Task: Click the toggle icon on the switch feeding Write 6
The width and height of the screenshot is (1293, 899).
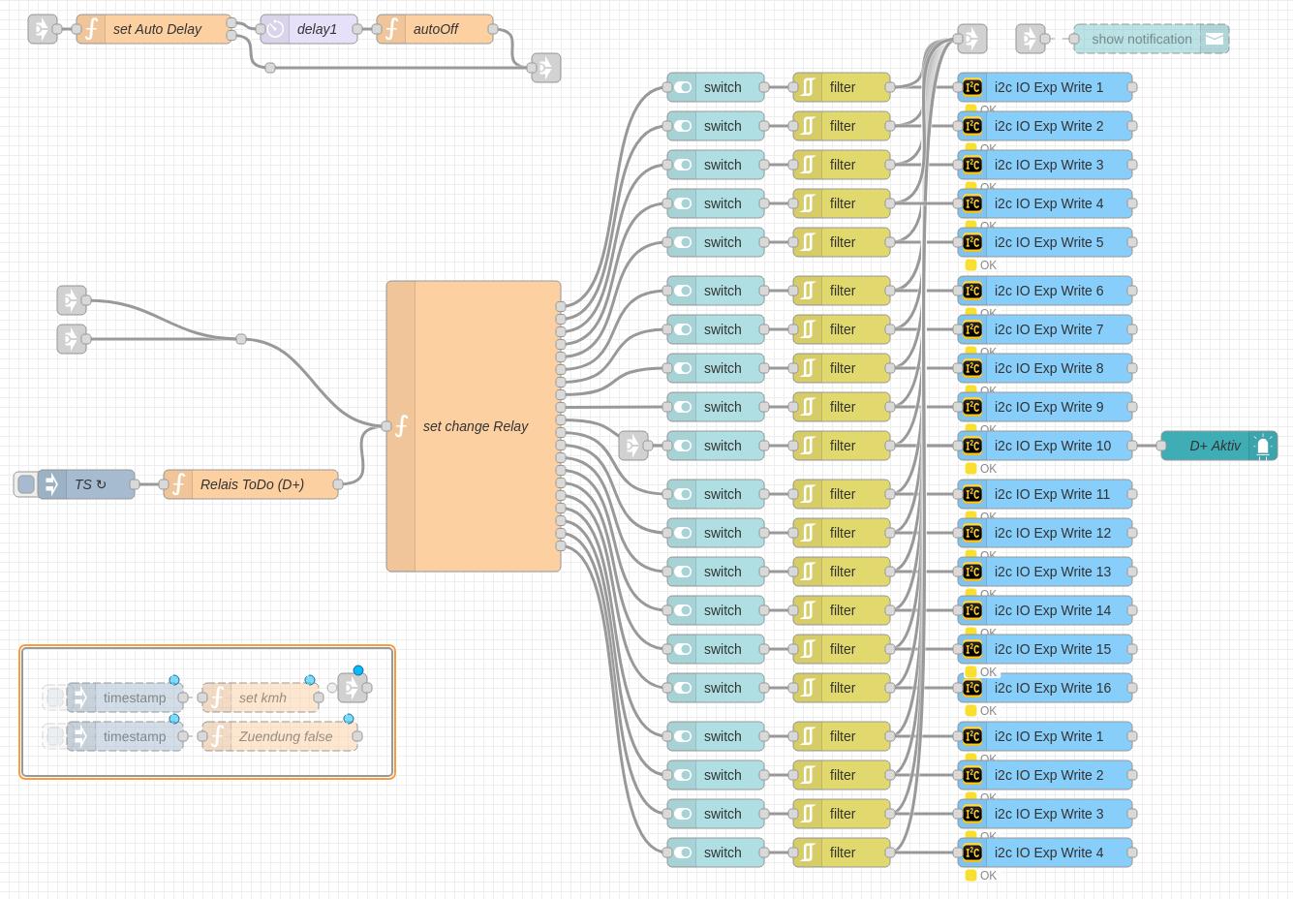Action: tap(682, 291)
